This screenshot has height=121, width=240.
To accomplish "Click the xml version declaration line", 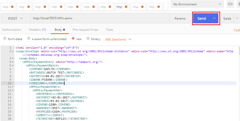I will click(x=47, y=48).
